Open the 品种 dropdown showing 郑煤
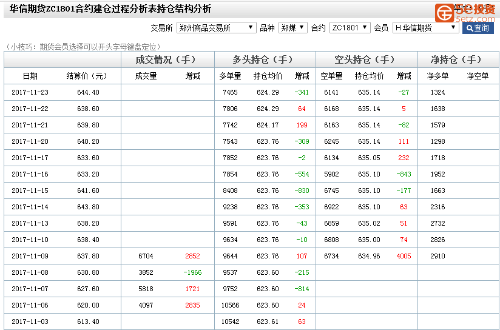 tap(292, 28)
